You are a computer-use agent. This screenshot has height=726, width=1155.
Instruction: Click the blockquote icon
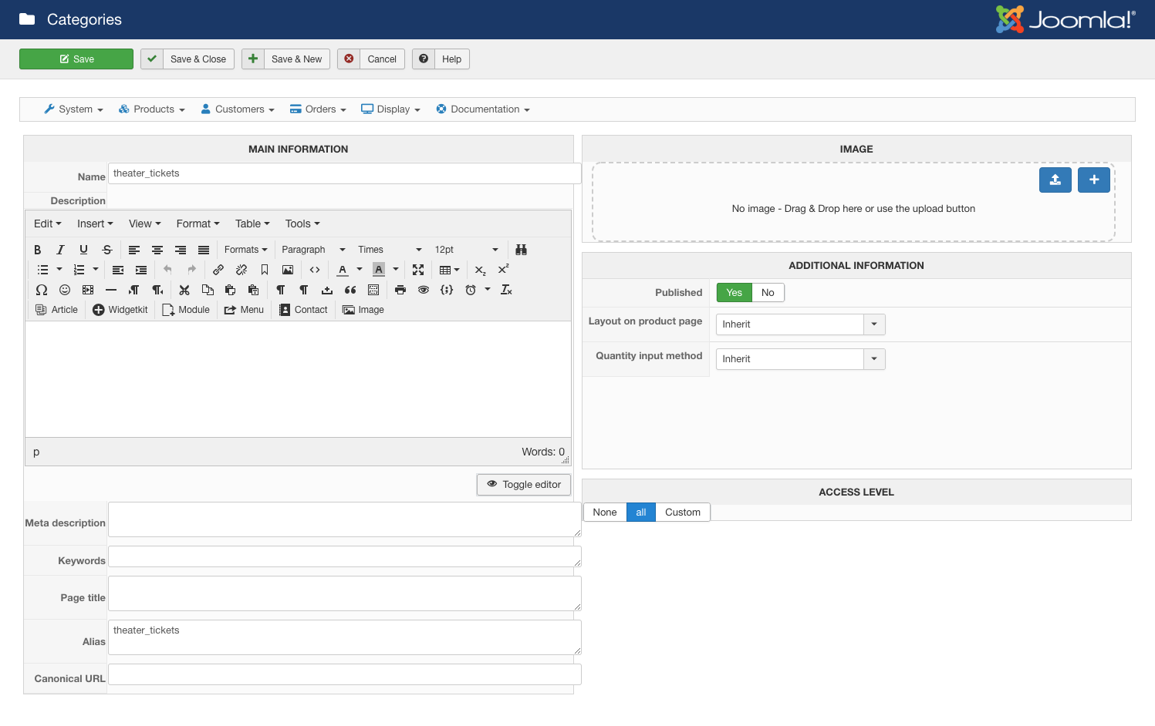[350, 290]
